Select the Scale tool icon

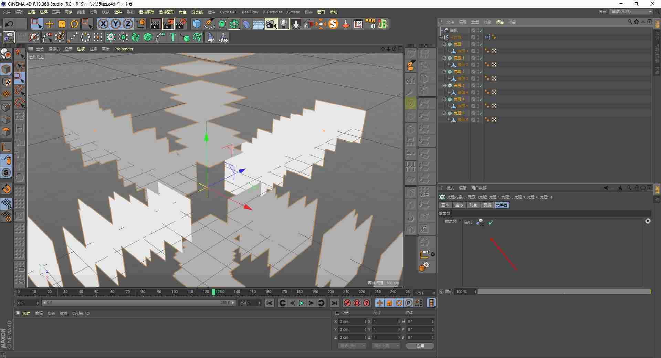click(x=62, y=24)
